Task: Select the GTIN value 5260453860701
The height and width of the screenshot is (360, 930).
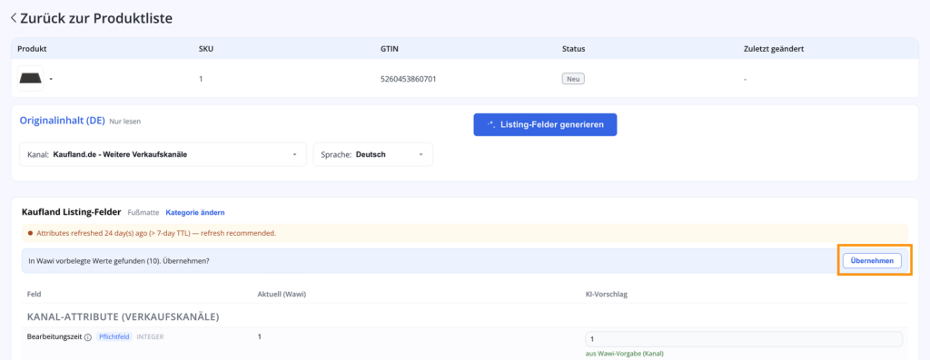Action: [x=408, y=79]
